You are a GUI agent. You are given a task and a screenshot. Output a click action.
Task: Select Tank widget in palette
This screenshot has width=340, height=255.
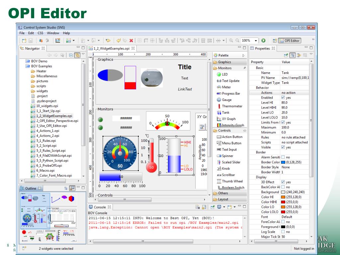click(223, 113)
